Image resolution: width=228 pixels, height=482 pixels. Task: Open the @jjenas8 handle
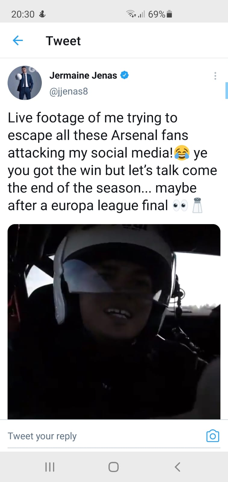[x=69, y=91]
